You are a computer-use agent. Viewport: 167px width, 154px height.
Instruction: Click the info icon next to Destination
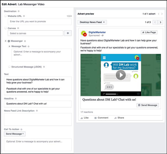tap(19, 11)
